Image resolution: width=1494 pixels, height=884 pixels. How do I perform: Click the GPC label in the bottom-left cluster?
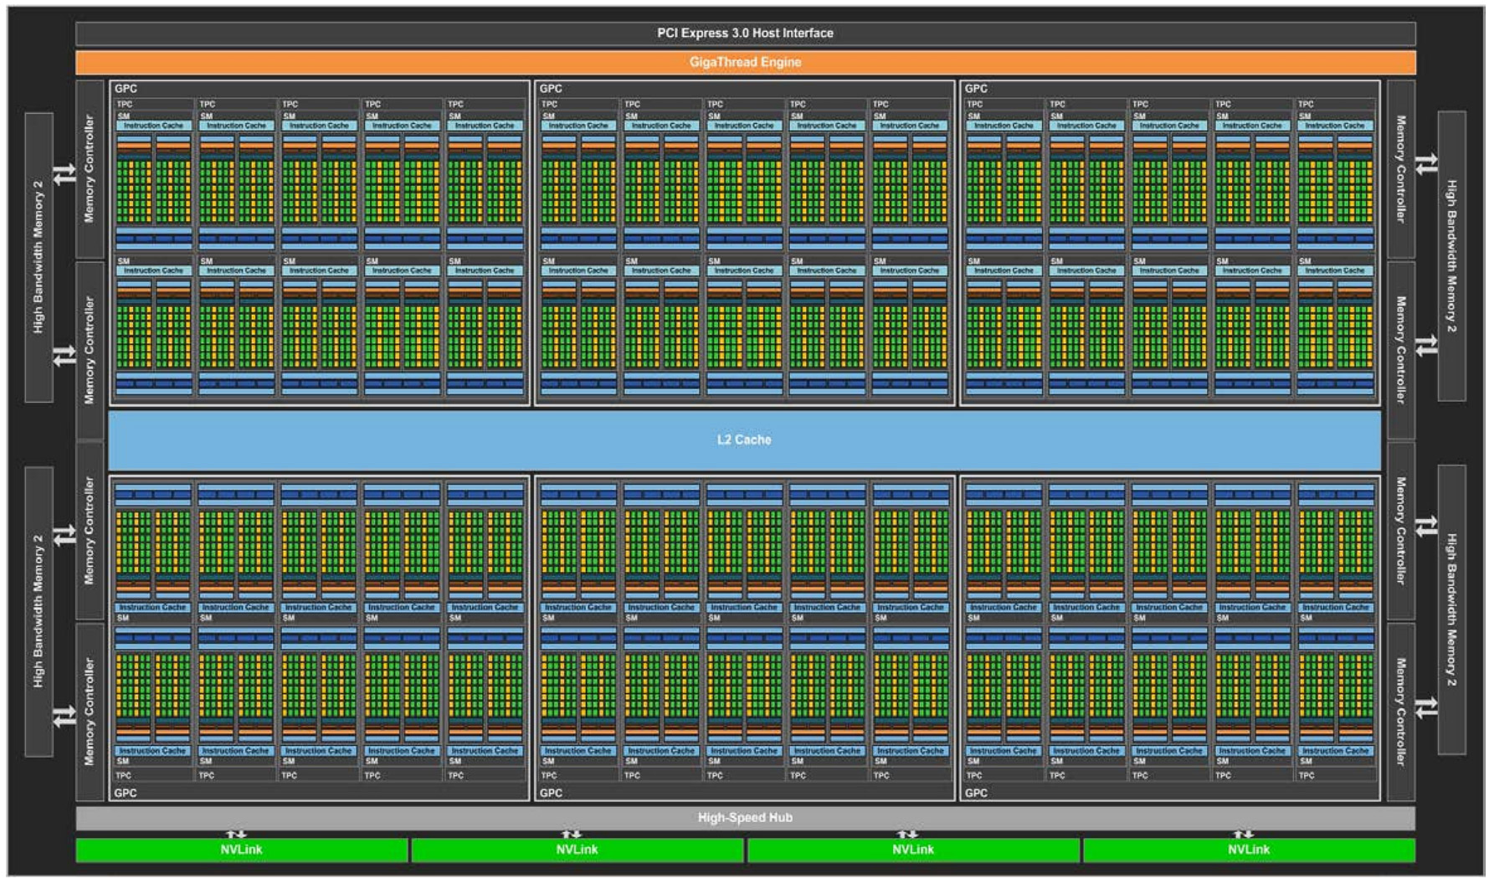pyautogui.click(x=126, y=793)
